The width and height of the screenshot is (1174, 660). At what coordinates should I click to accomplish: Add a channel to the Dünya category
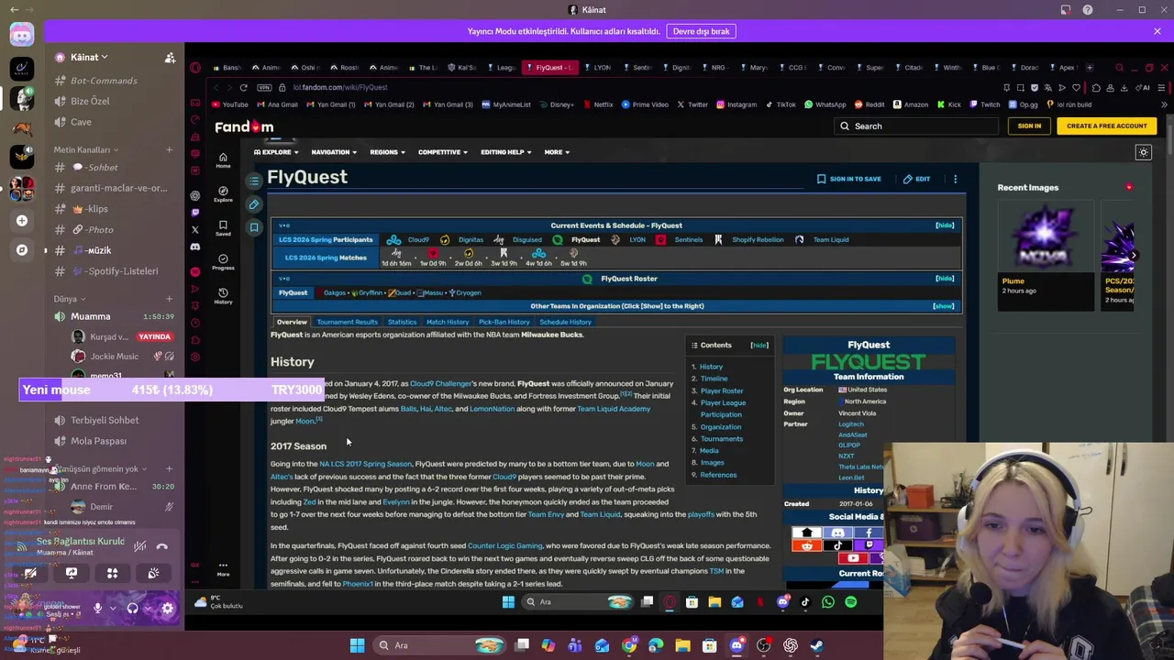tap(169, 299)
